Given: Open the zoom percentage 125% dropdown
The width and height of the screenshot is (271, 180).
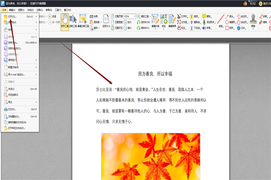Looking at the screenshot, I should [x=135, y=16].
